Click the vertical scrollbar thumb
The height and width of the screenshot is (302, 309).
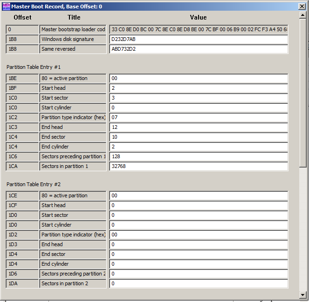pyautogui.click(x=303, y=93)
